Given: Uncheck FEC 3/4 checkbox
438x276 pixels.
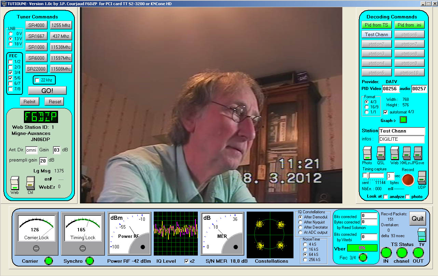Looking at the screenshot, I should pos(11,73).
